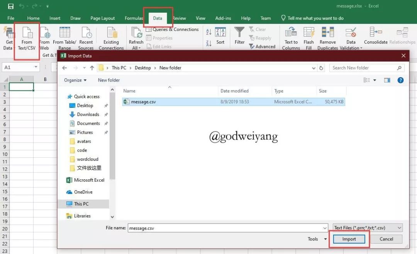Select Pictures in the navigation pane

[85, 132]
